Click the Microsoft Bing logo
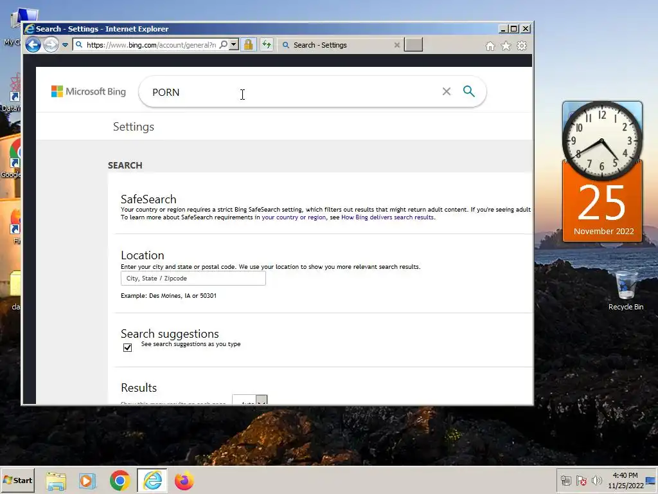Image resolution: width=658 pixels, height=494 pixels. pyautogui.click(x=89, y=91)
